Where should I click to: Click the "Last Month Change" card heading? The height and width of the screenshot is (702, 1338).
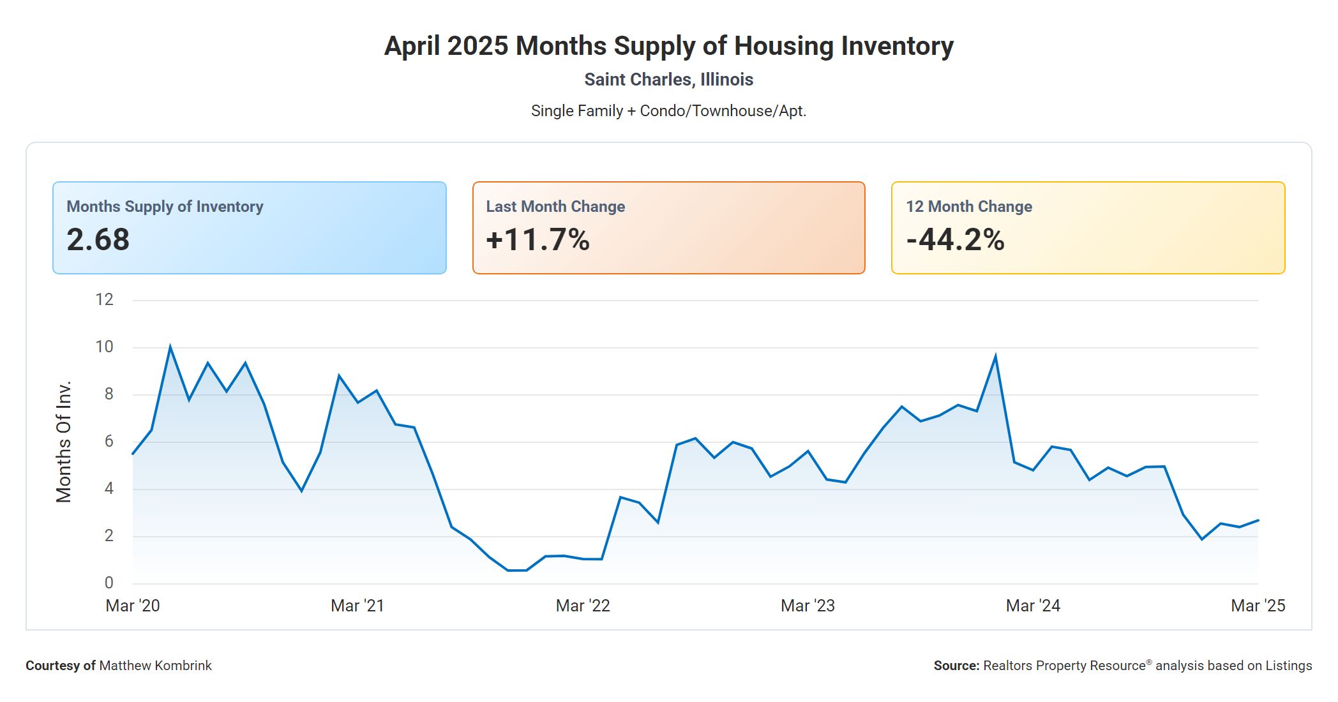[555, 207]
